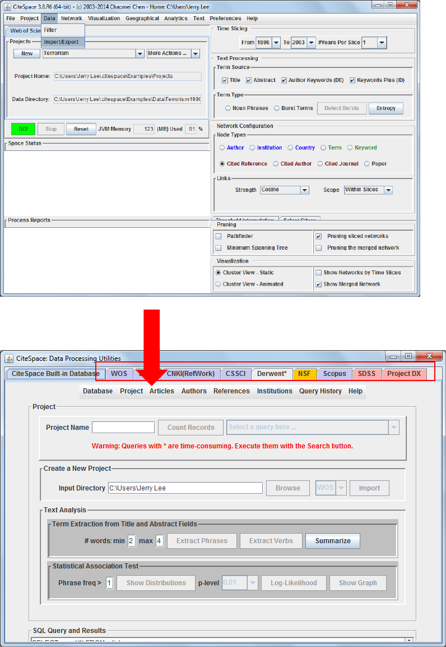Click the min words field
This screenshot has width=446, height=647.
(131, 541)
